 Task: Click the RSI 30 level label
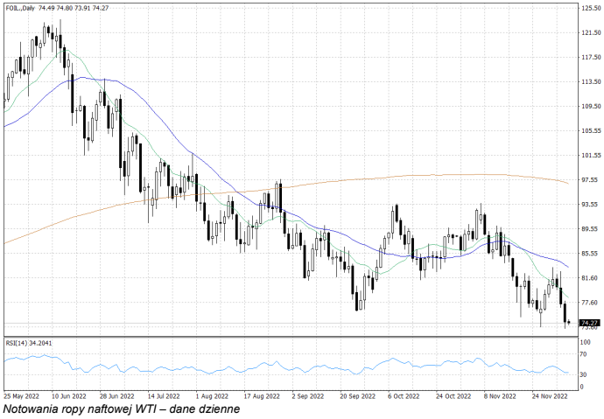583,374
